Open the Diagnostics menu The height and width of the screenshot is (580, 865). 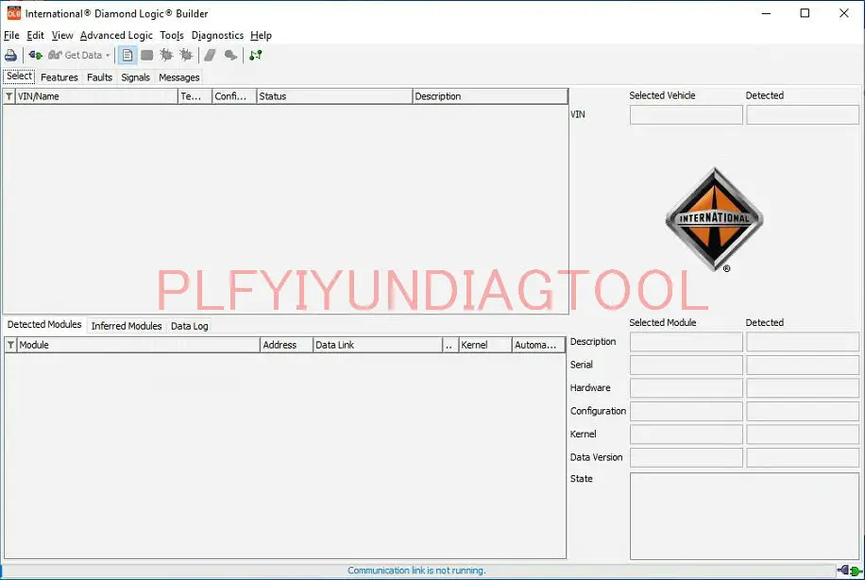[217, 35]
